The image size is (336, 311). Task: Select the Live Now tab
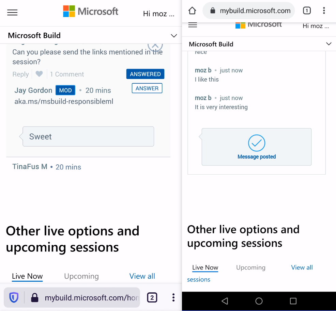(27, 276)
